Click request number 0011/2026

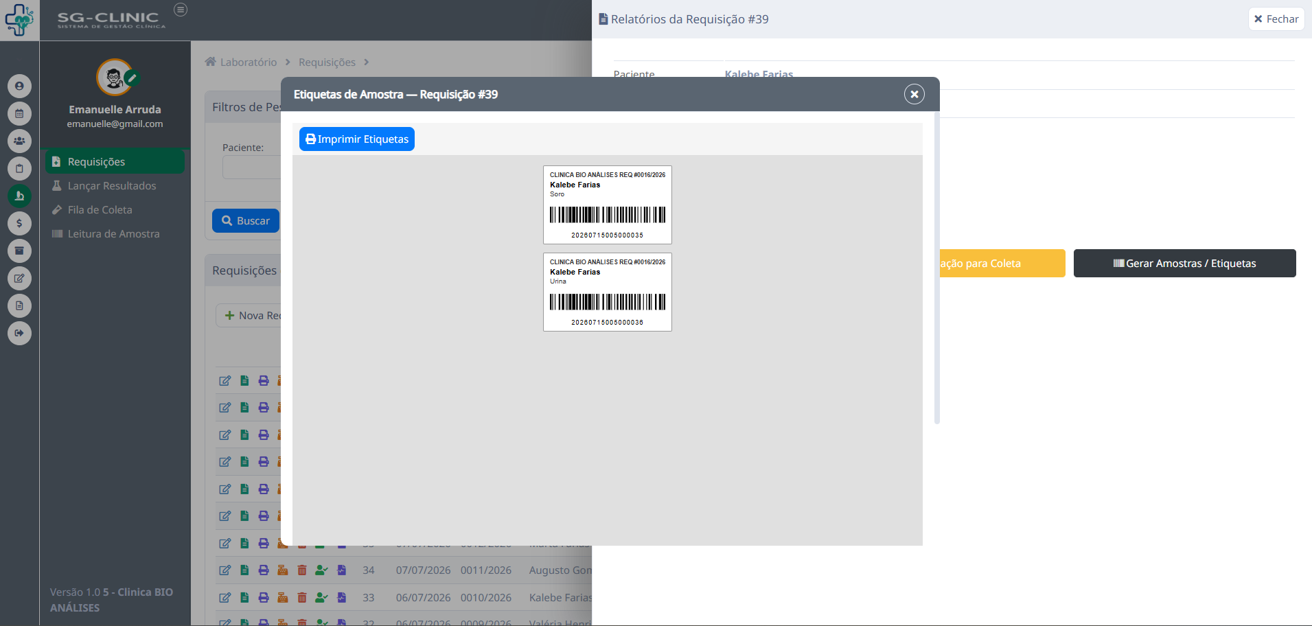coord(486,570)
